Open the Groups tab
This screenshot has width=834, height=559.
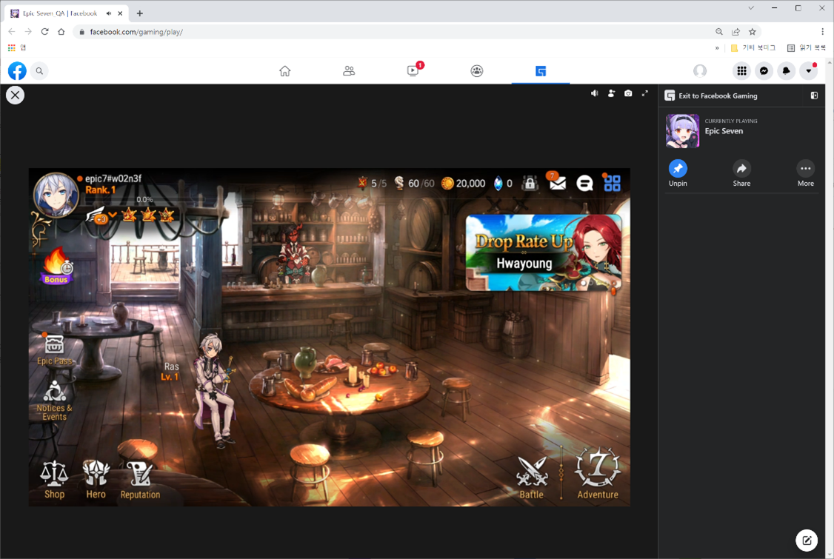pos(476,71)
